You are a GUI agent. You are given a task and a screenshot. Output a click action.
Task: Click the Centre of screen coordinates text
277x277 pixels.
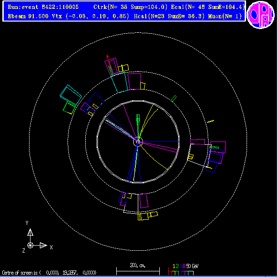(x=49, y=273)
